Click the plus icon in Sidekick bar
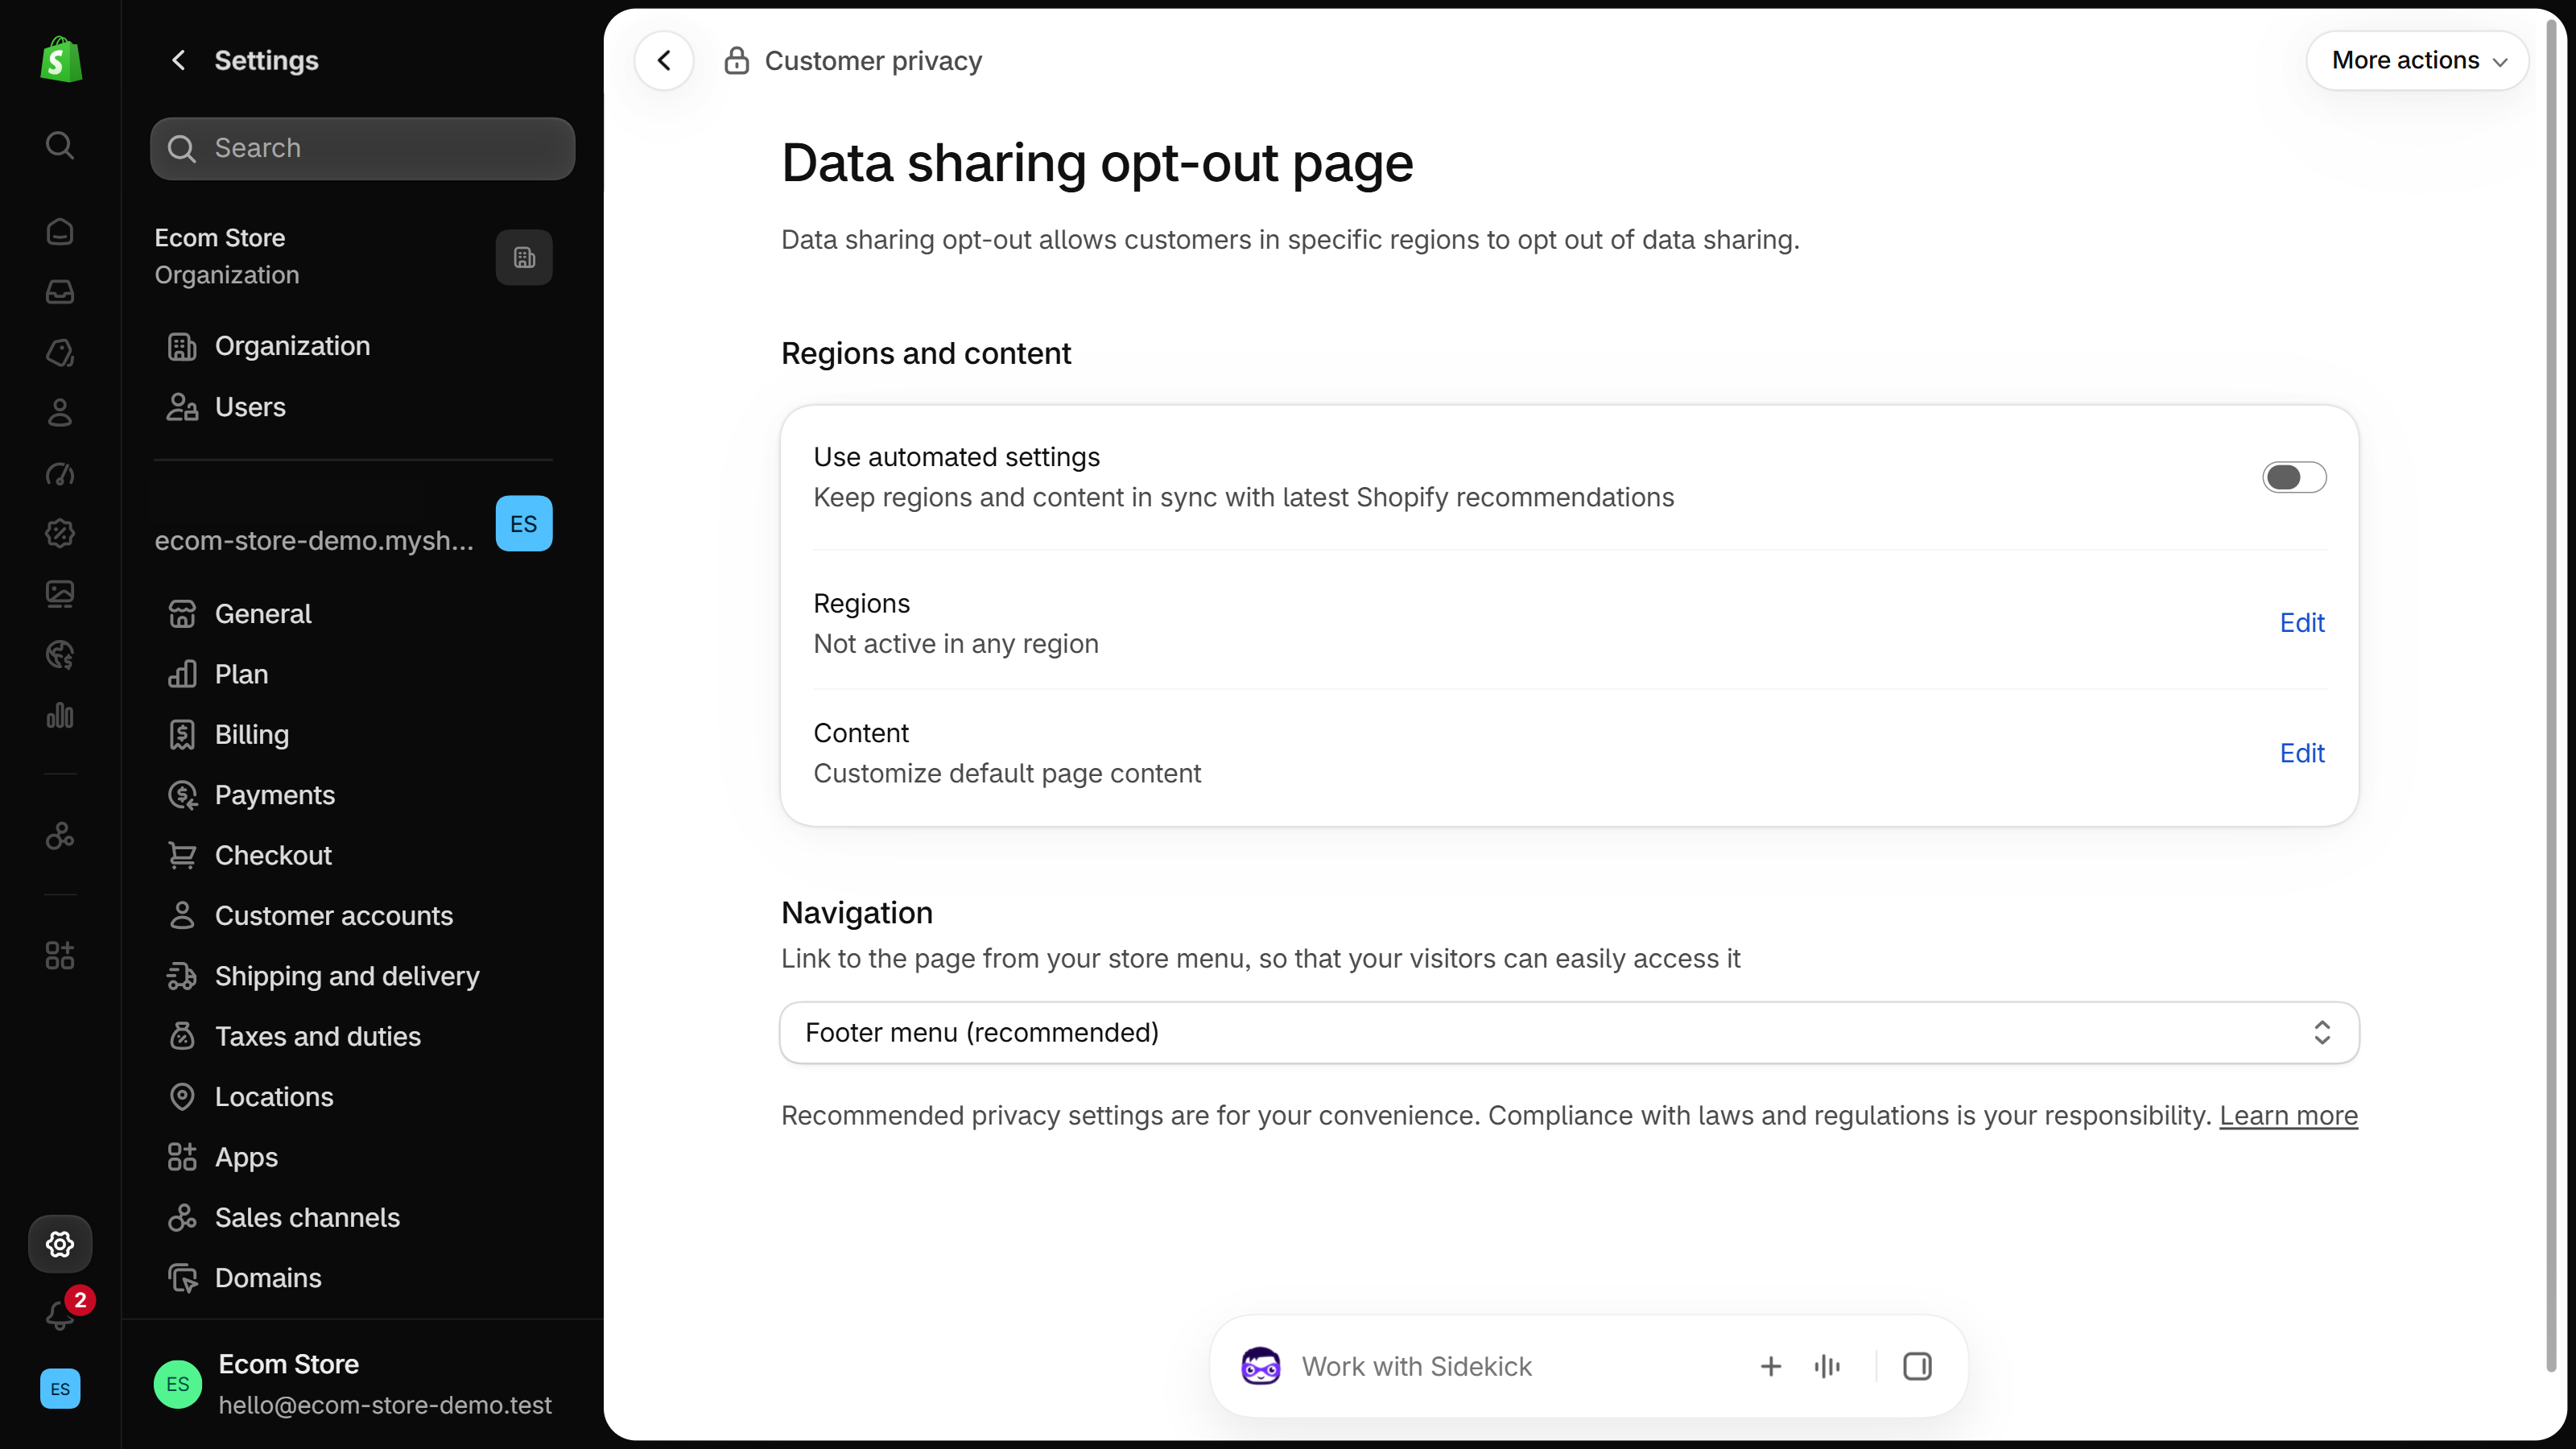This screenshot has height=1449, width=2576. (x=1771, y=1367)
